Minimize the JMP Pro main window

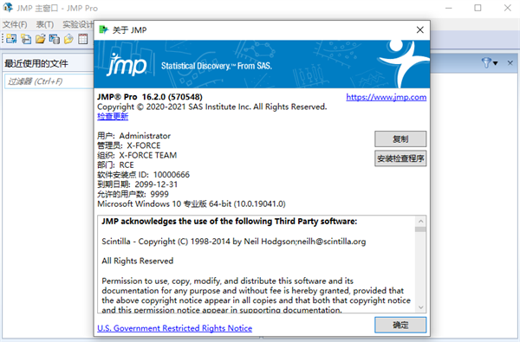449,8
